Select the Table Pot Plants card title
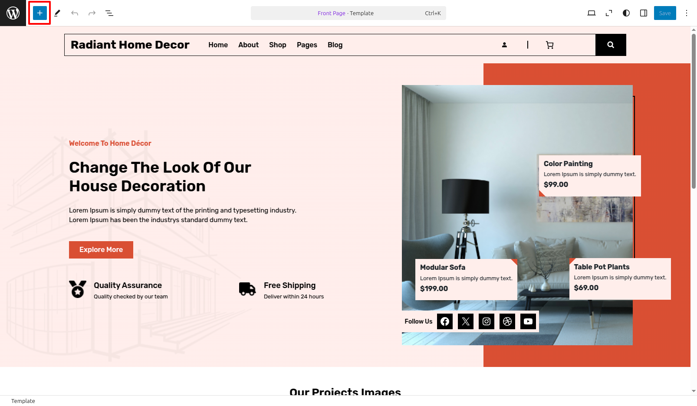 click(602, 267)
